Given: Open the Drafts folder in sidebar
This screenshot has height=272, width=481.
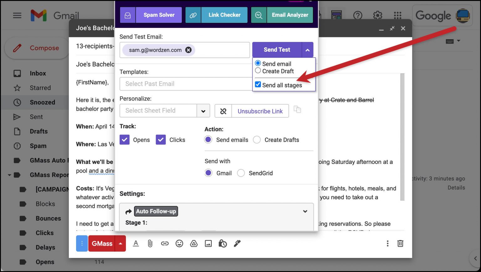Looking at the screenshot, I should 39,131.
